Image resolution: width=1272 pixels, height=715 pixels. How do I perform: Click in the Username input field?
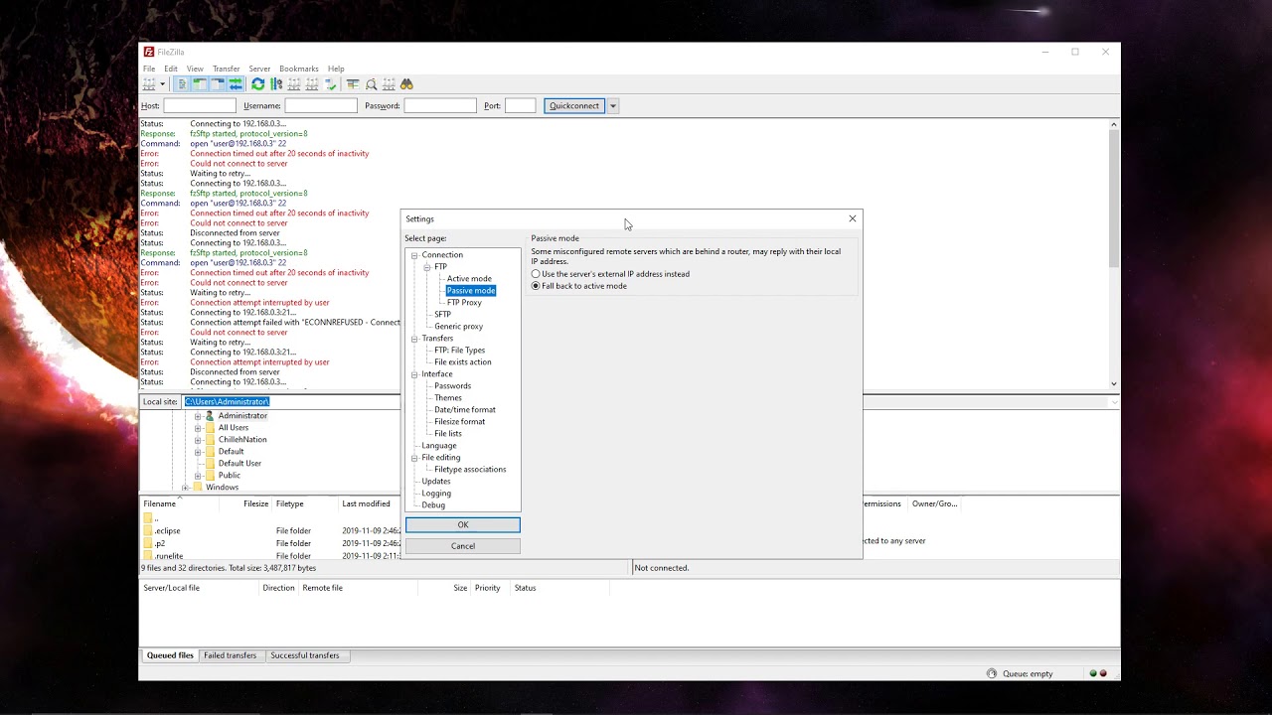coord(321,105)
